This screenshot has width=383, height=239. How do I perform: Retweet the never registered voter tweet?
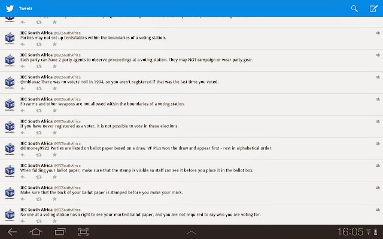pos(39,133)
